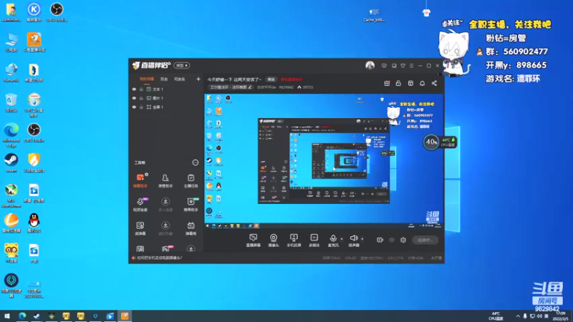Toggle the preview eye icon near settings
This screenshot has width=573, height=322.
(x=391, y=240)
